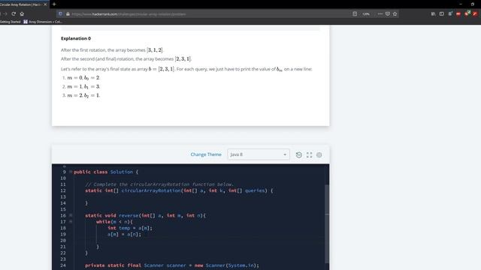Screen dimensions: 481x270
Task: Click the Change Theme link
Action: pos(206,154)
